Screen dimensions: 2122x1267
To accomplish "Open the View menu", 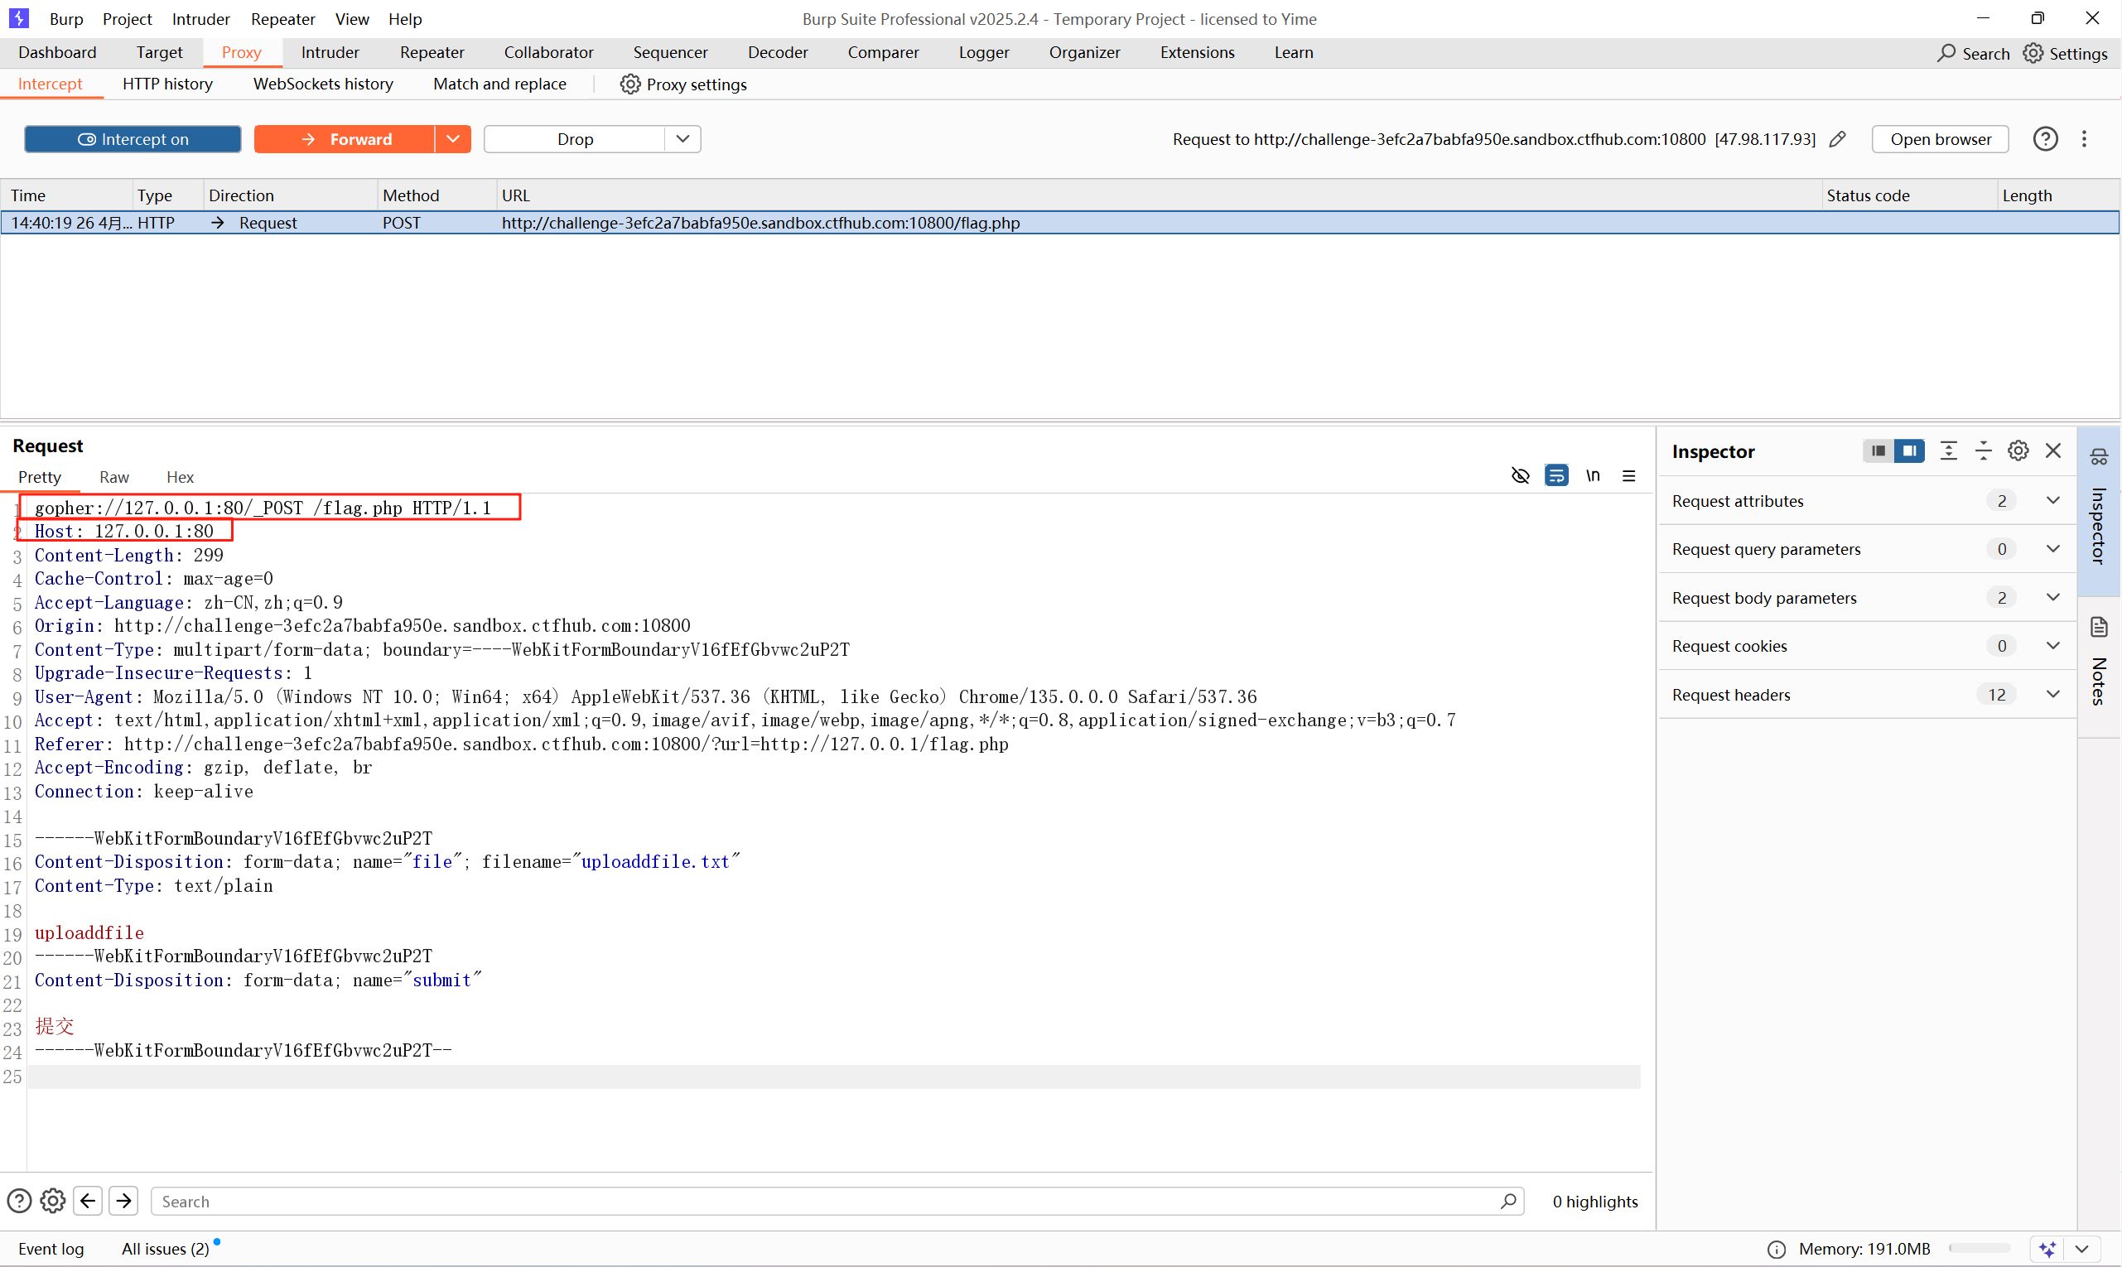I will pyautogui.click(x=352, y=19).
